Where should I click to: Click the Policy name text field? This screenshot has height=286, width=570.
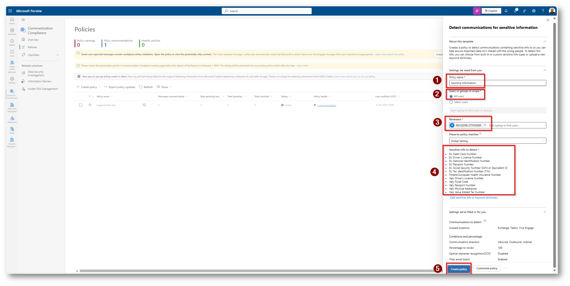click(x=498, y=83)
